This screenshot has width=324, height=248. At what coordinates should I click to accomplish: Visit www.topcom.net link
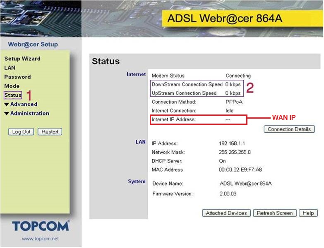(40, 239)
